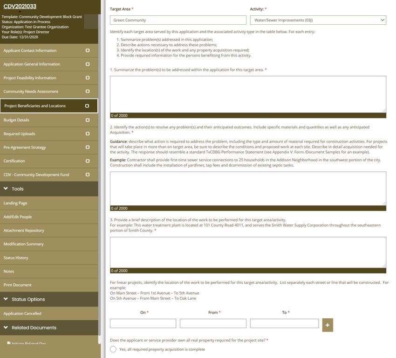Open the CDV2021033 document link

pos(20,6)
